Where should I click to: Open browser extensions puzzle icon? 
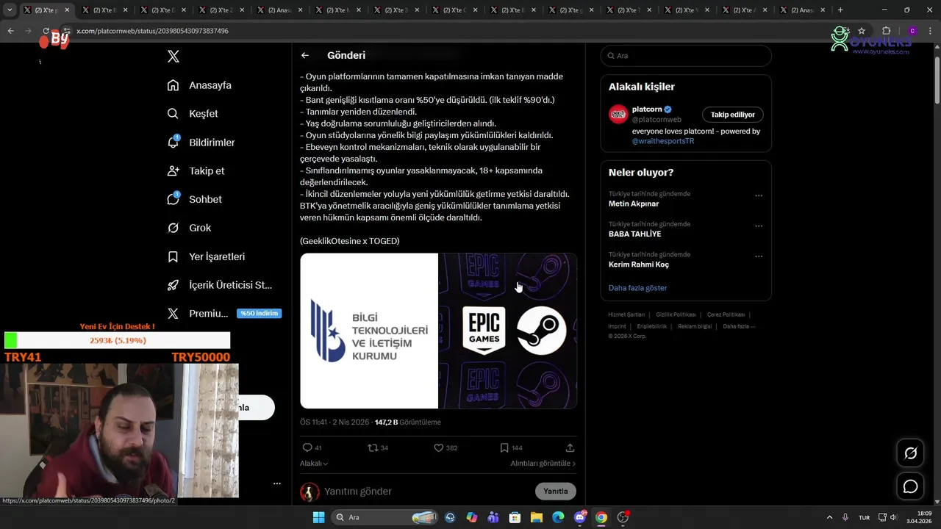click(x=886, y=31)
